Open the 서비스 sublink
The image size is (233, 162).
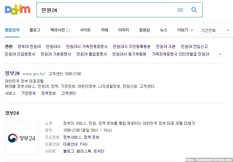coord(10,93)
